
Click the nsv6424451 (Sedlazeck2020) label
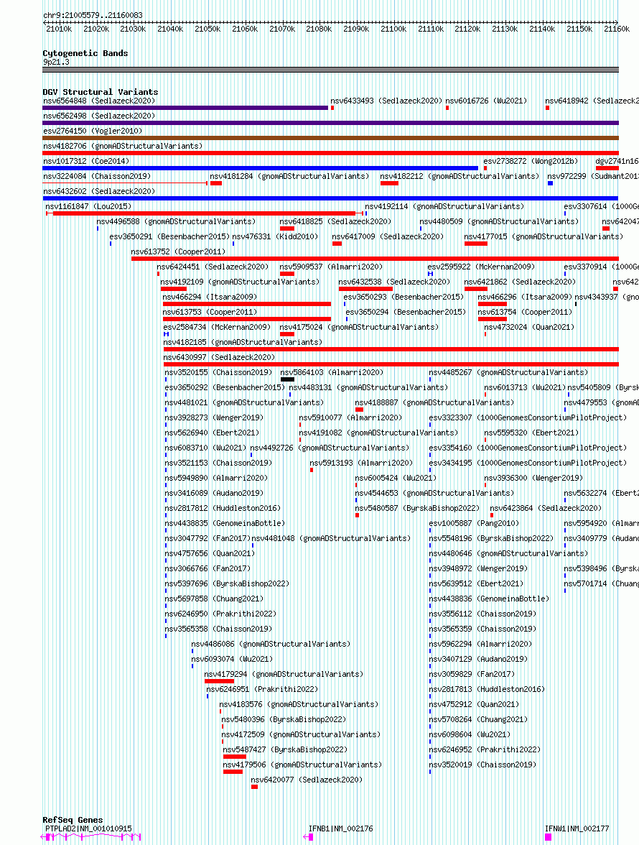(213, 267)
